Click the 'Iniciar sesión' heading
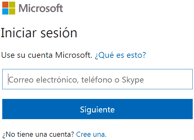194x140 pixels. click(x=39, y=33)
